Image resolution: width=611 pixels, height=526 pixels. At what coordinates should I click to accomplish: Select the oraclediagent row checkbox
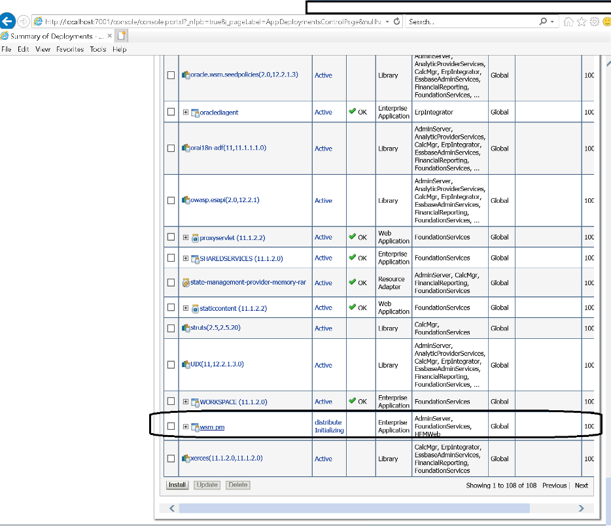click(x=171, y=112)
